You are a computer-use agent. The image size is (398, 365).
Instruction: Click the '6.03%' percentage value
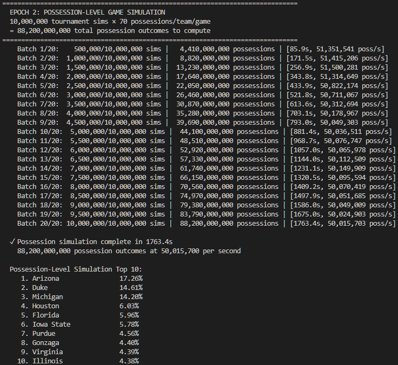129,306
